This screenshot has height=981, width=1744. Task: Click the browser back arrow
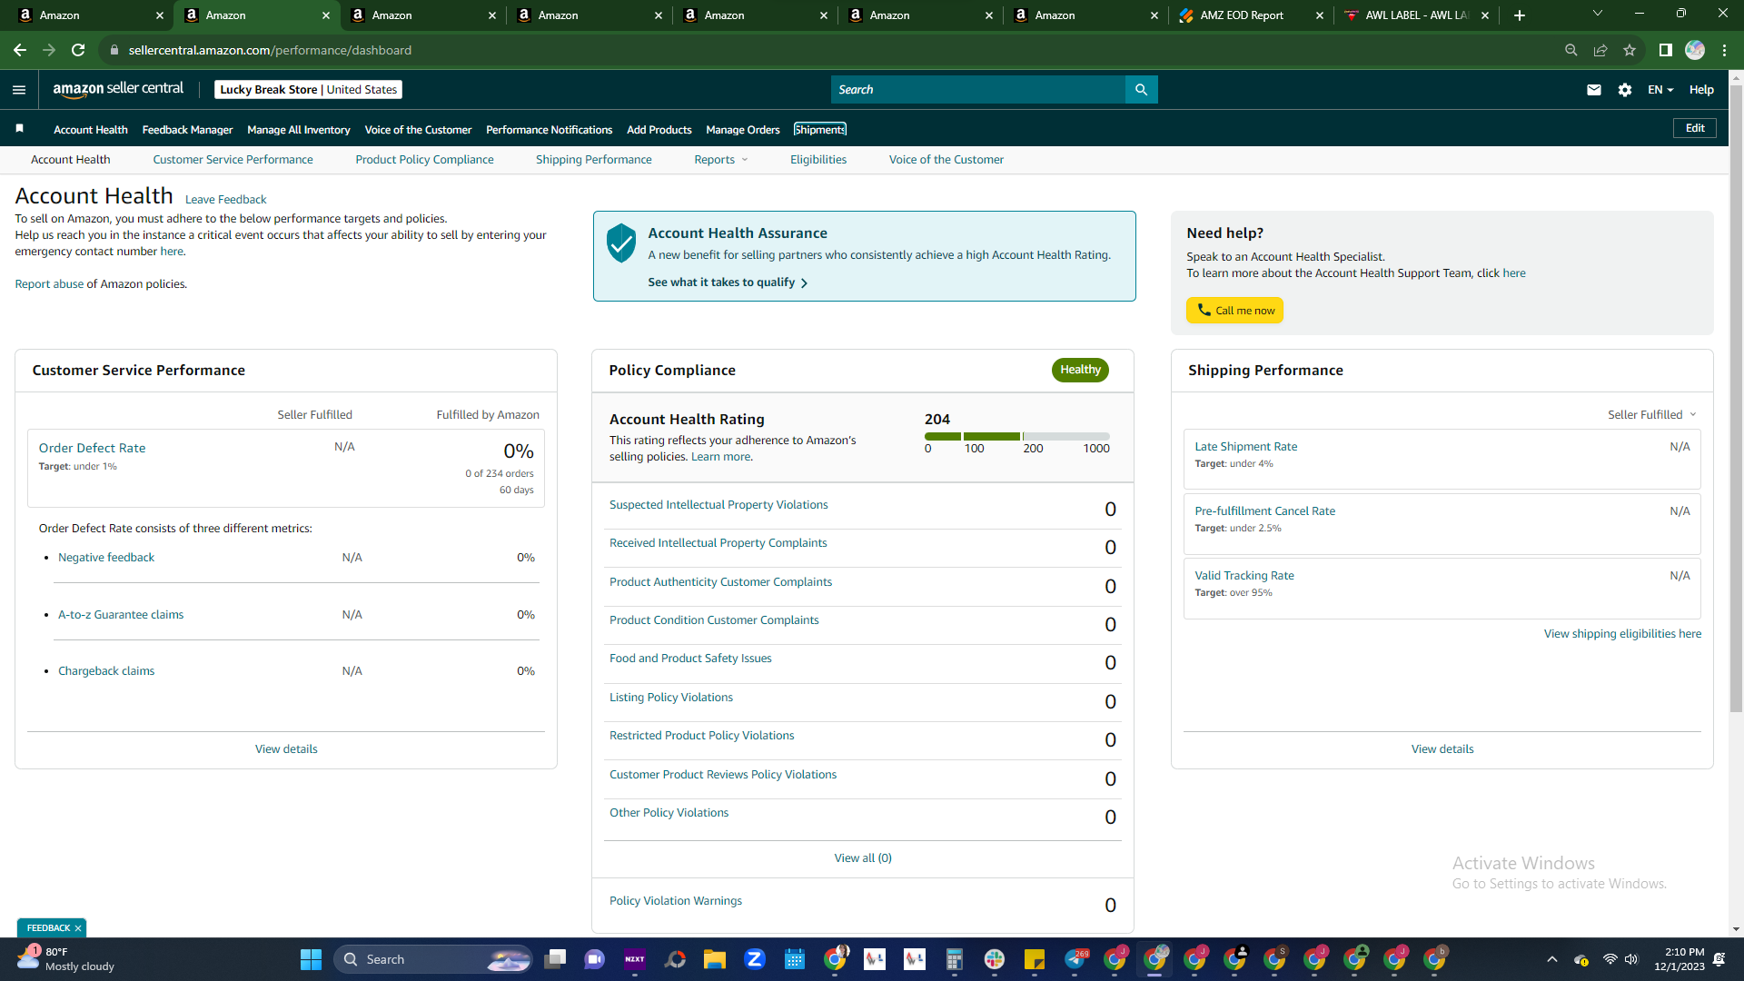click(x=20, y=50)
